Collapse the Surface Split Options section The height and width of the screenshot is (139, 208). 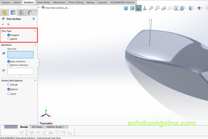(35, 81)
